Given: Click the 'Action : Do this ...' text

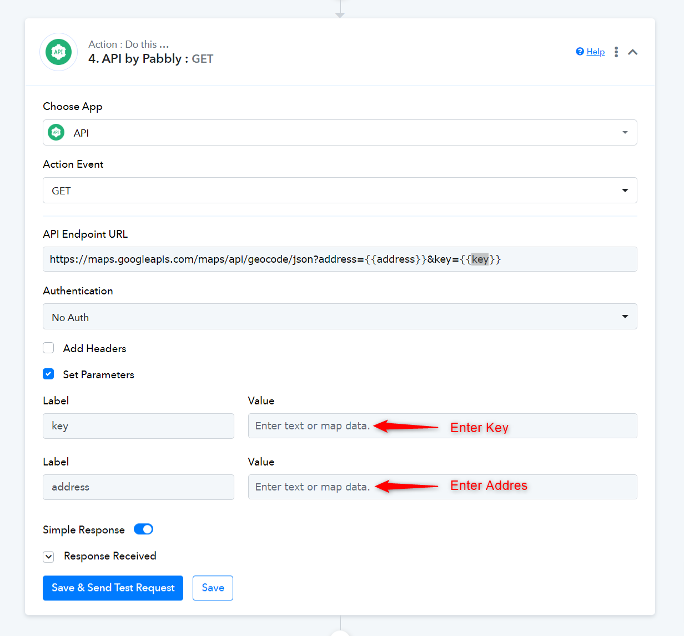Looking at the screenshot, I should tap(128, 44).
